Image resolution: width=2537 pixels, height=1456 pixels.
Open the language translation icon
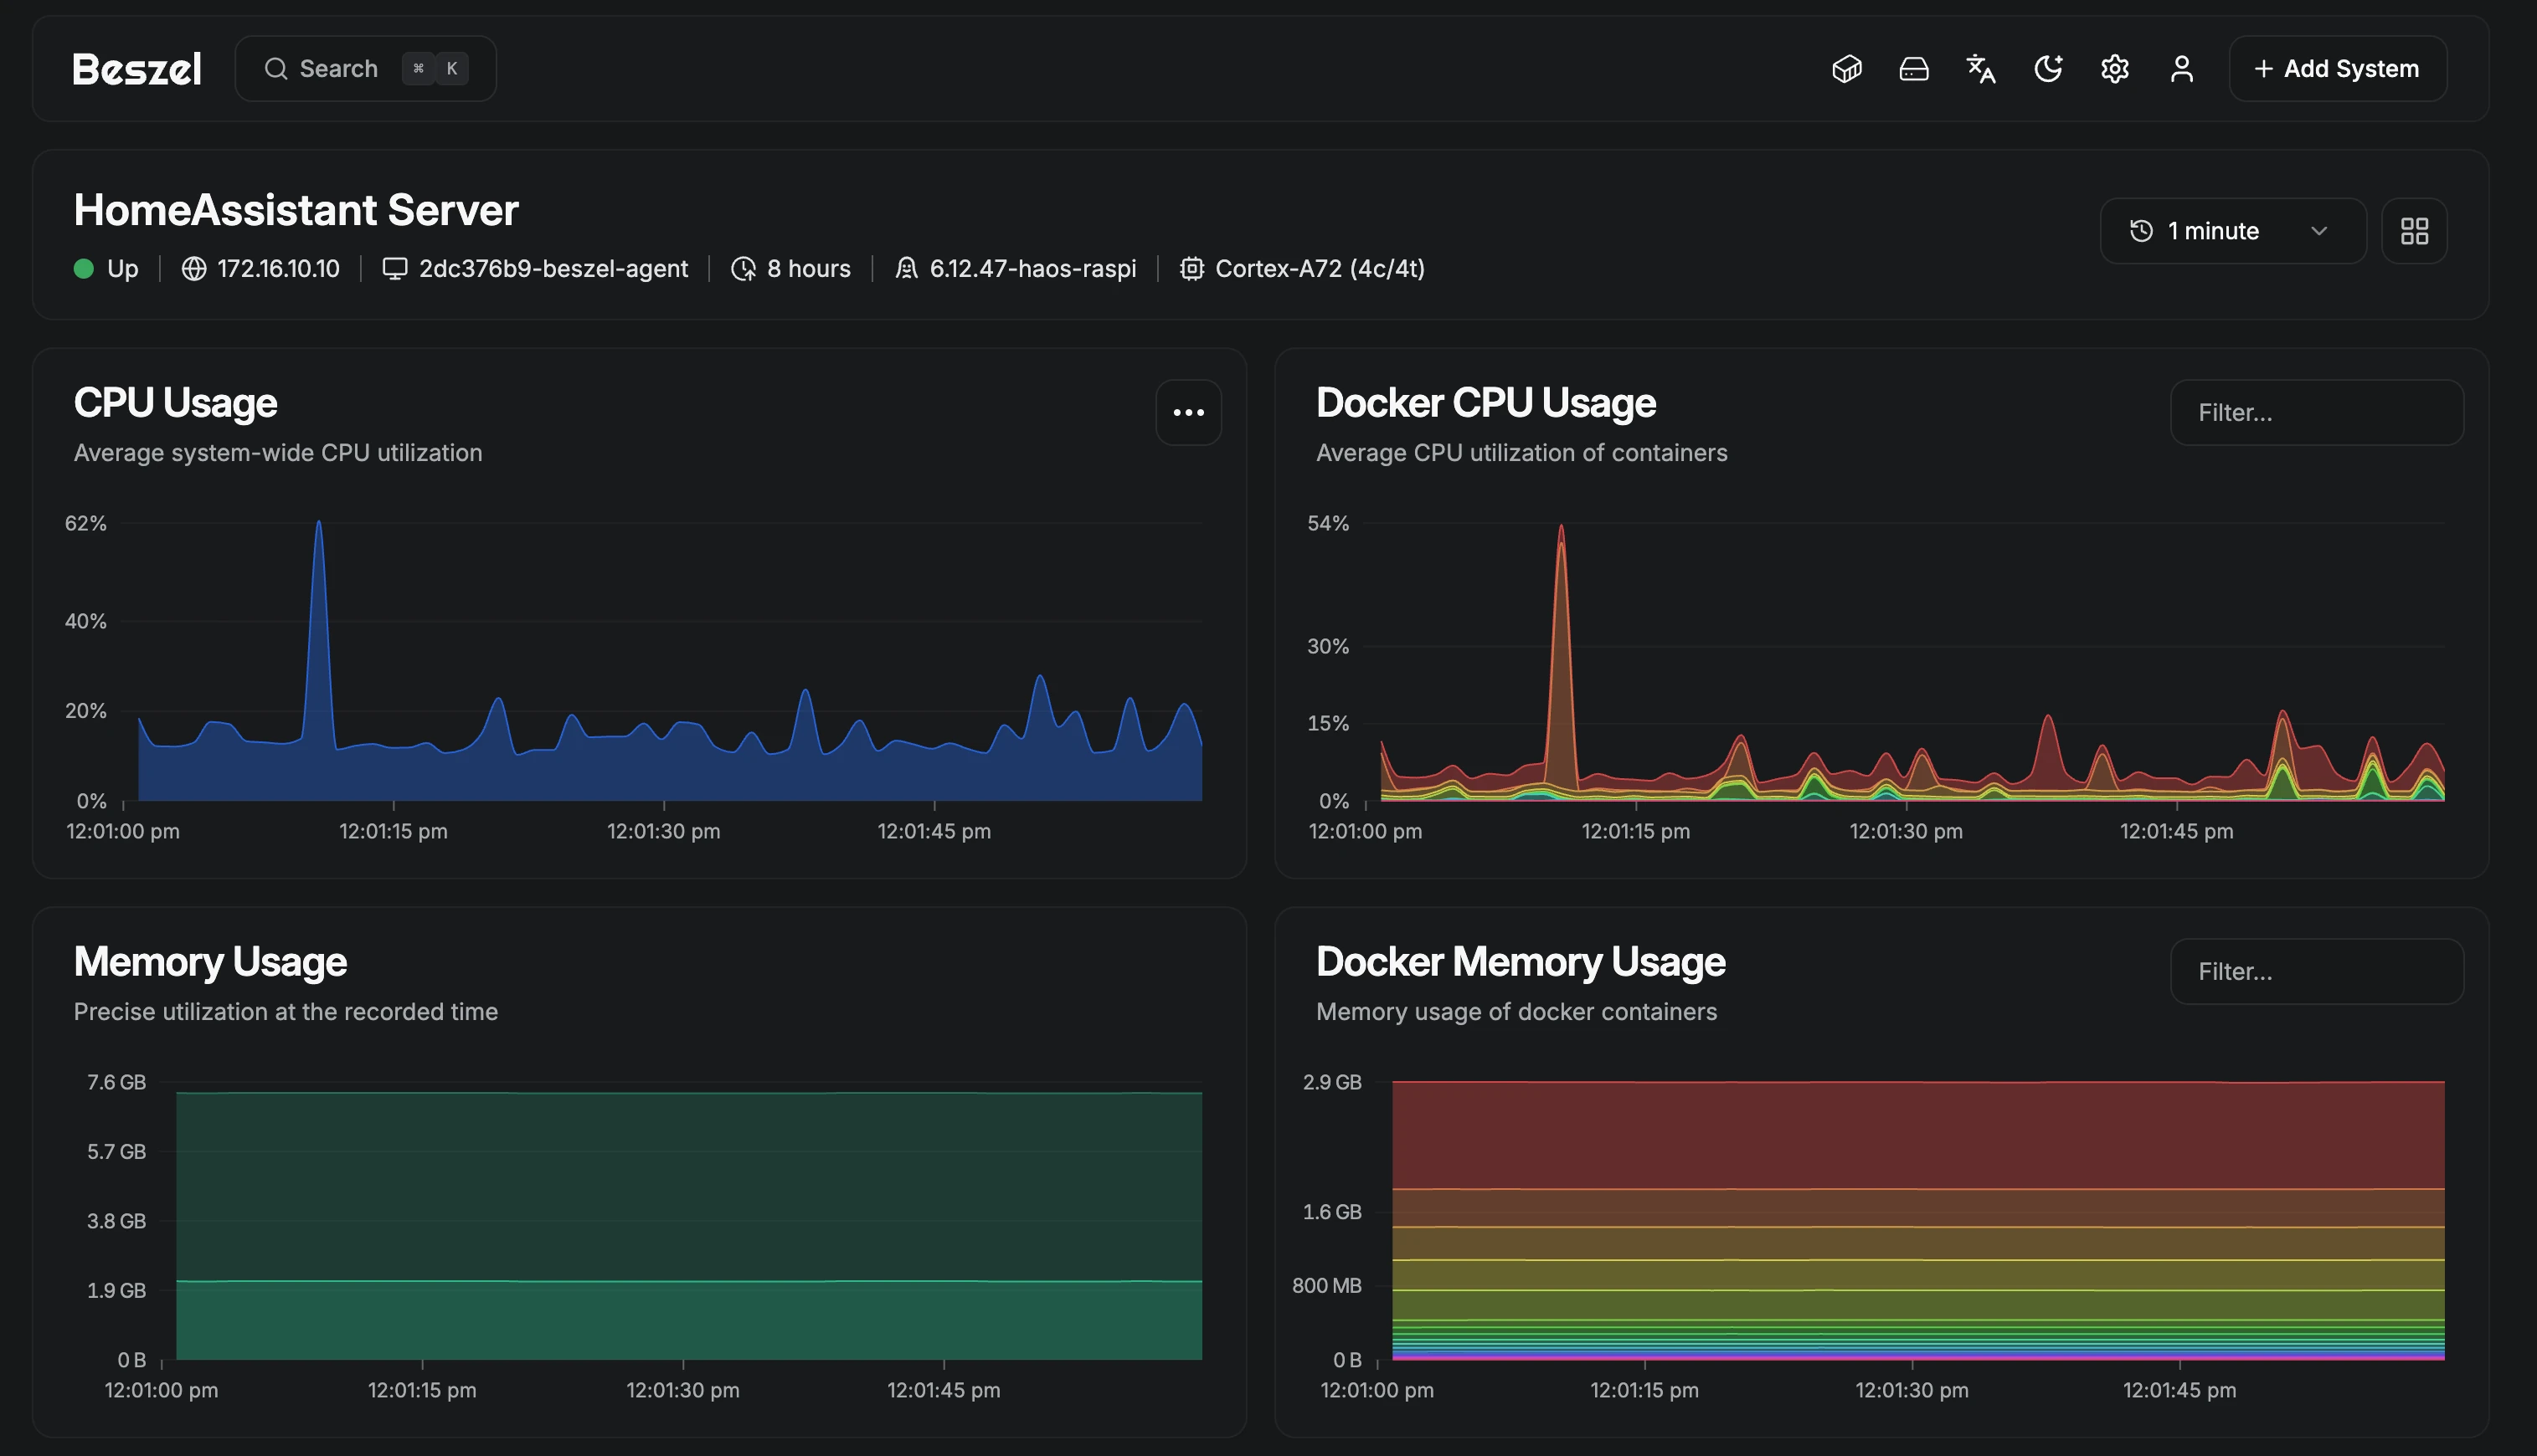coord(1981,69)
